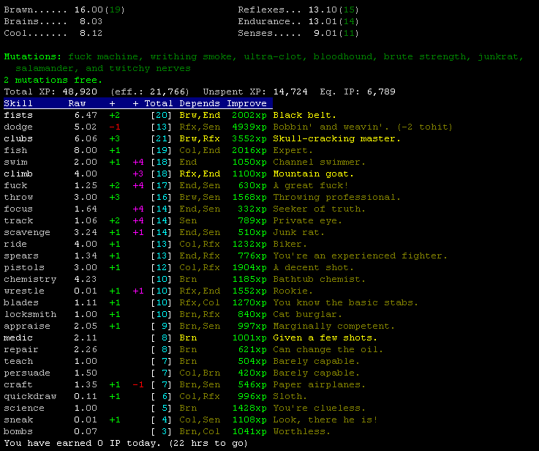Click the Unspent XP value 14,724
Image resolution: width=539 pixels, height=451 pixels.
293,92
